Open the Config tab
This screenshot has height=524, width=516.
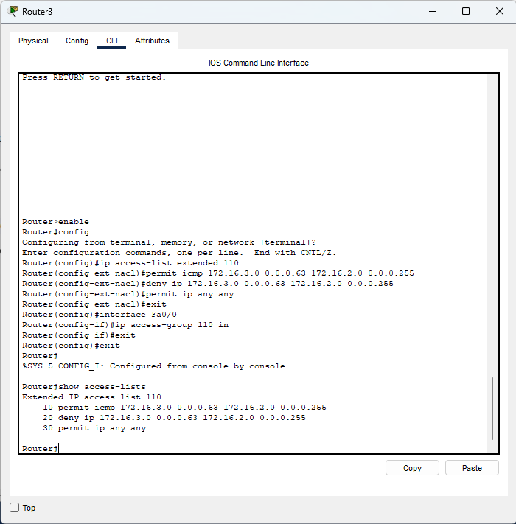[77, 41]
